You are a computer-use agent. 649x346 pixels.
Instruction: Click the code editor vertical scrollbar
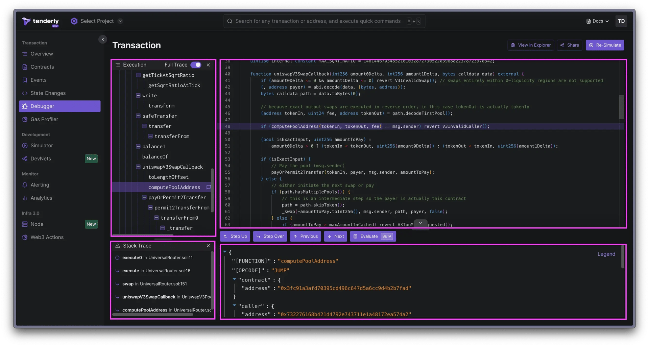pyautogui.click(x=622, y=107)
